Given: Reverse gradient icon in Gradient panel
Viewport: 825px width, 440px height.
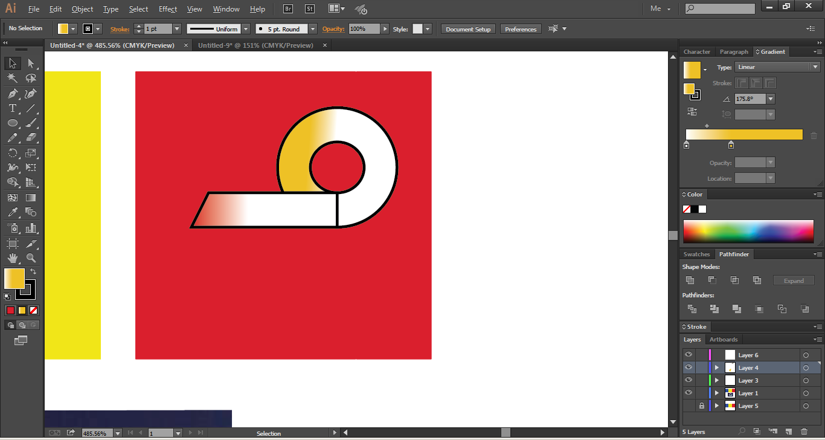Looking at the screenshot, I should click(692, 112).
